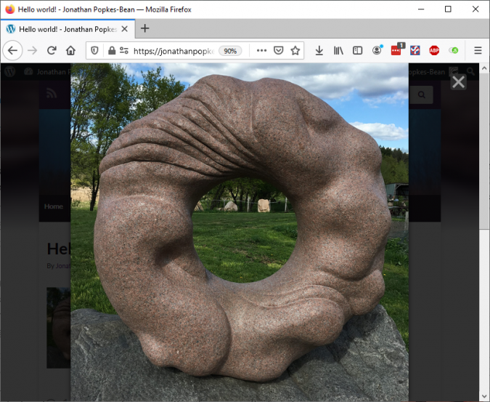The image size is (490, 402).
Task: Close the image lightbox overlay
Action: click(x=459, y=82)
